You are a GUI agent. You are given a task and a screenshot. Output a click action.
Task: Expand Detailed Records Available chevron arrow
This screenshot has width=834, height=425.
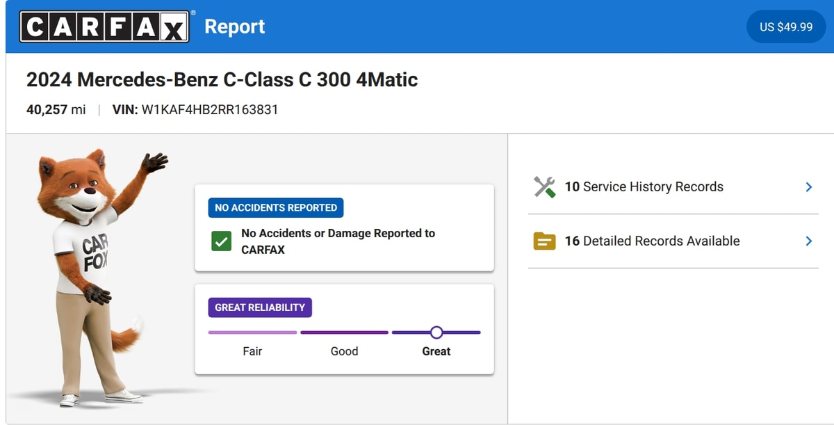tap(808, 241)
